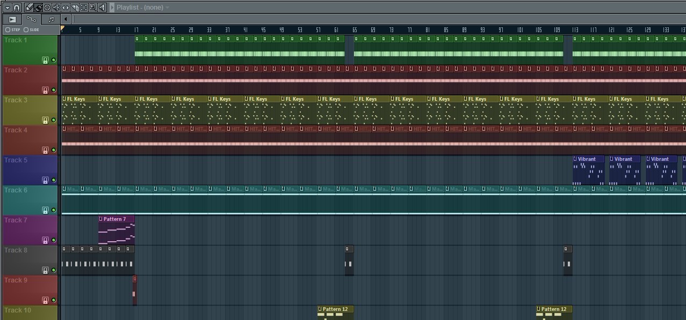
Task: Mute Track 3 using its green light
Action: 54,121
